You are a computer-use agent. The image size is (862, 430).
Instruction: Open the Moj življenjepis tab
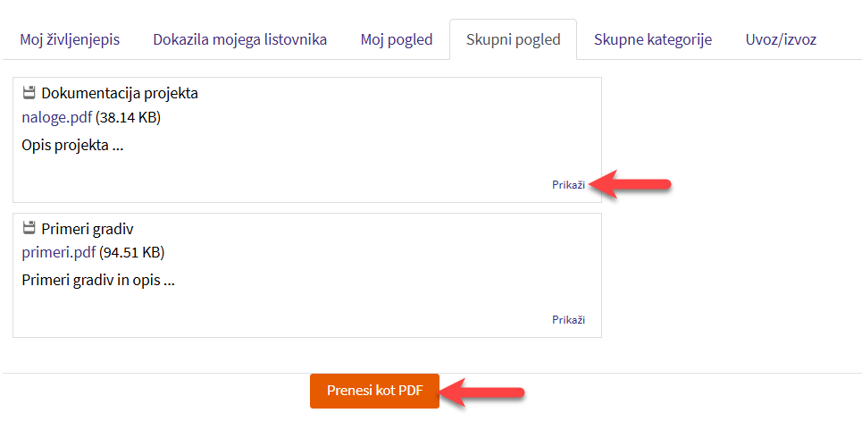coord(70,39)
